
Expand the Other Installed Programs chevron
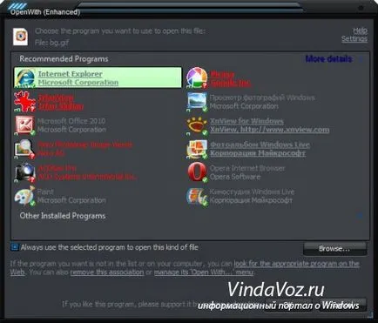click(x=360, y=215)
